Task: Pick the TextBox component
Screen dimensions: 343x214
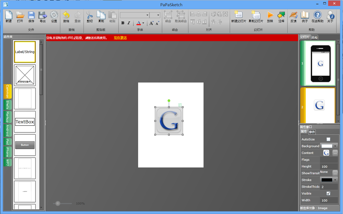Action: click(x=25, y=122)
